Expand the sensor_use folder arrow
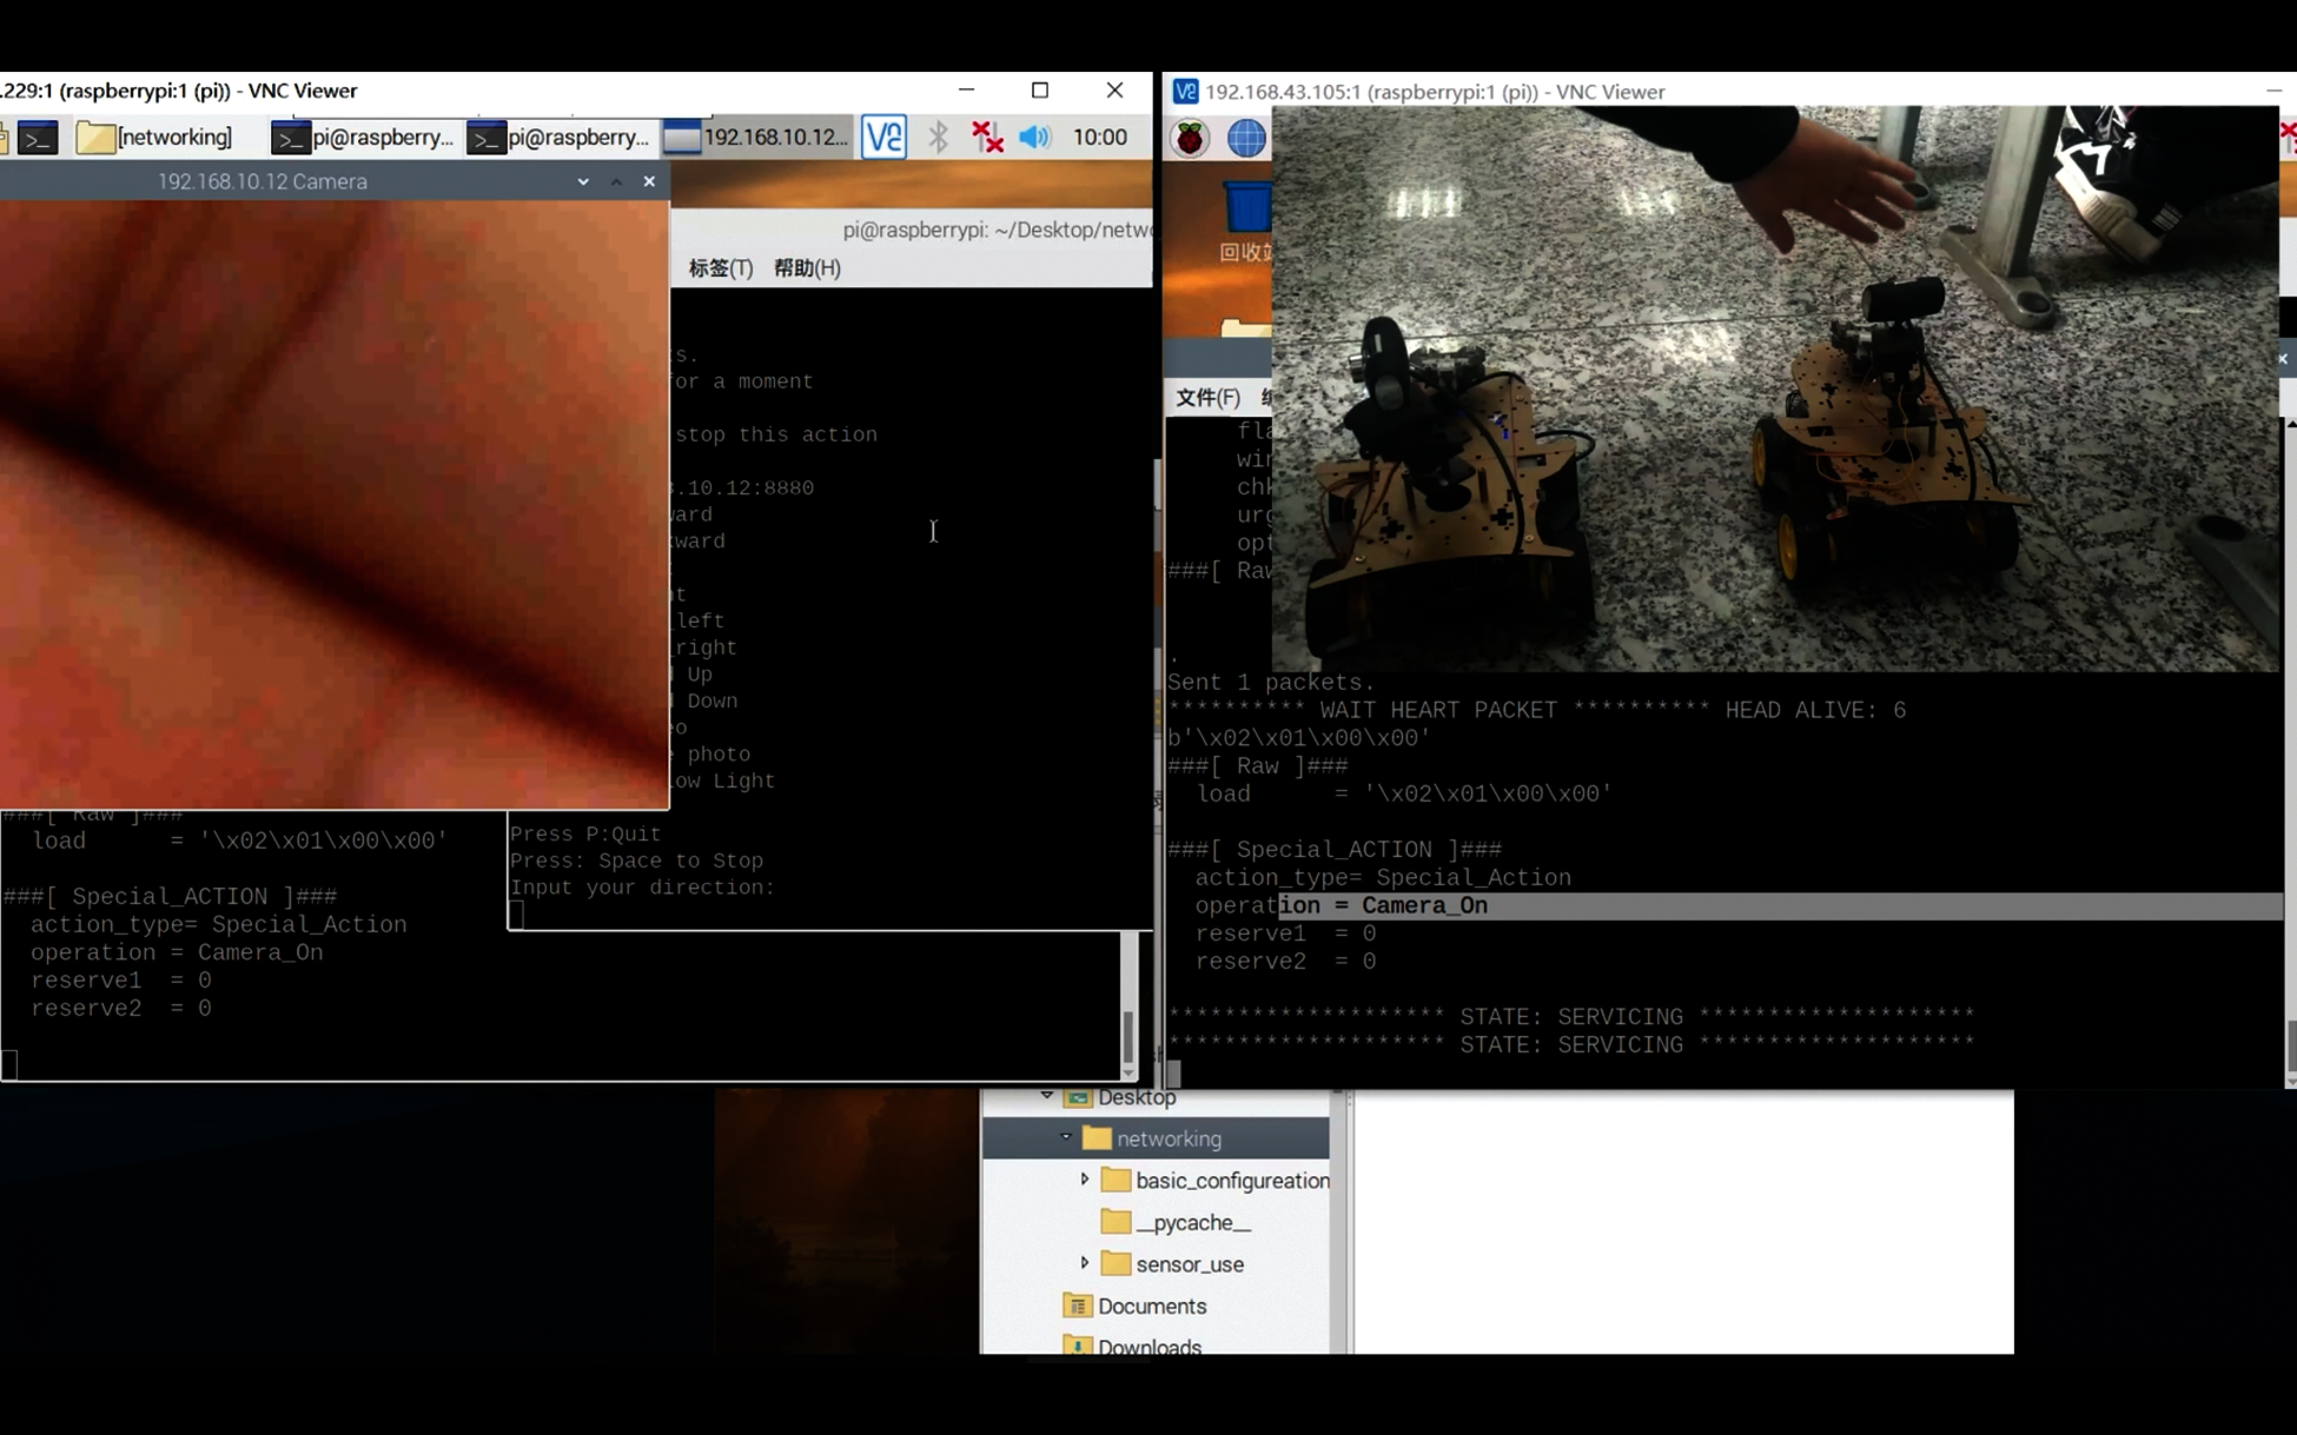 (1084, 1263)
